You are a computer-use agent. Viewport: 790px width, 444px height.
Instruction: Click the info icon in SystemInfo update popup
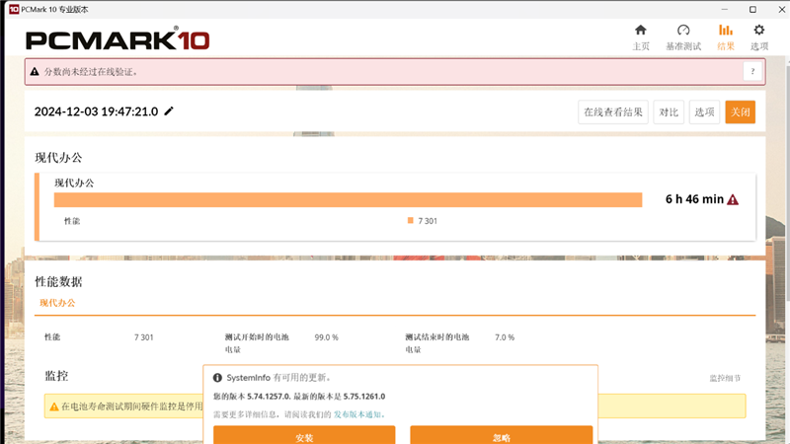pyautogui.click(x=217, y=378)
